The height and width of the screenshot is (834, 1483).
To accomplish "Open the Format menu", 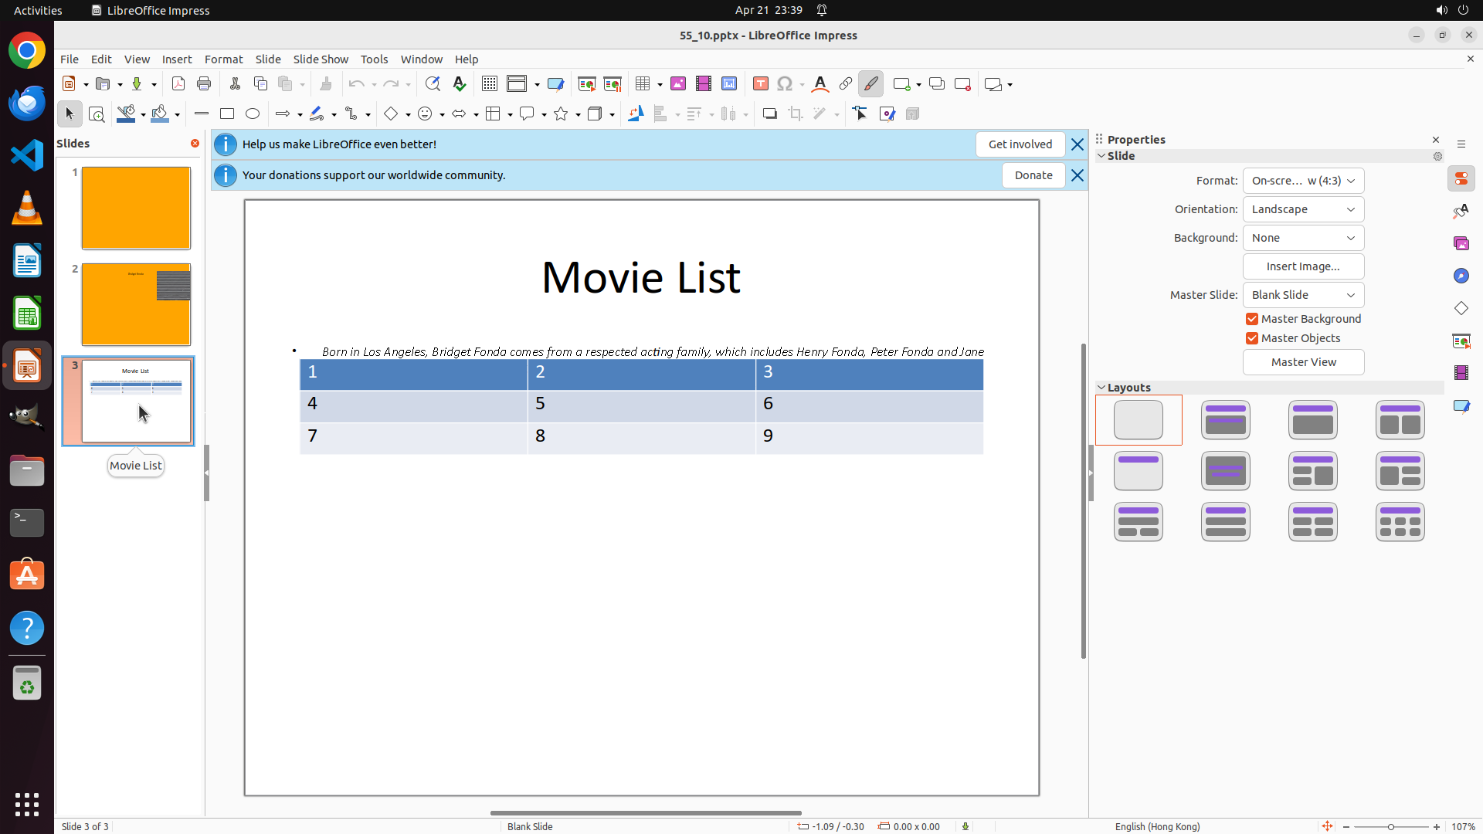I will 223,59.
